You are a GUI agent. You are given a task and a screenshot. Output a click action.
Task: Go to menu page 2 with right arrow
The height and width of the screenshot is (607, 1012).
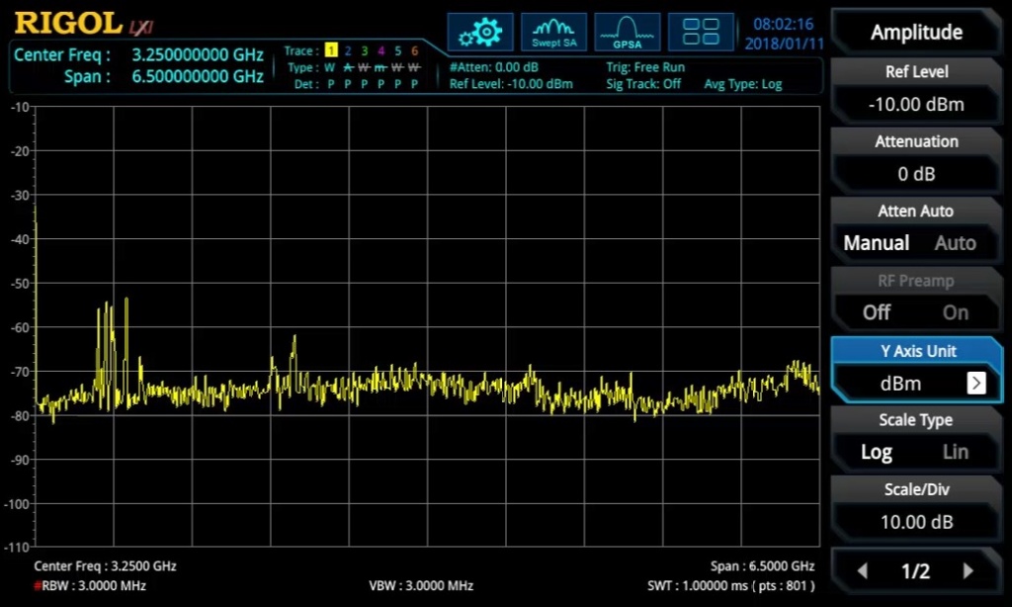(969, 570)
